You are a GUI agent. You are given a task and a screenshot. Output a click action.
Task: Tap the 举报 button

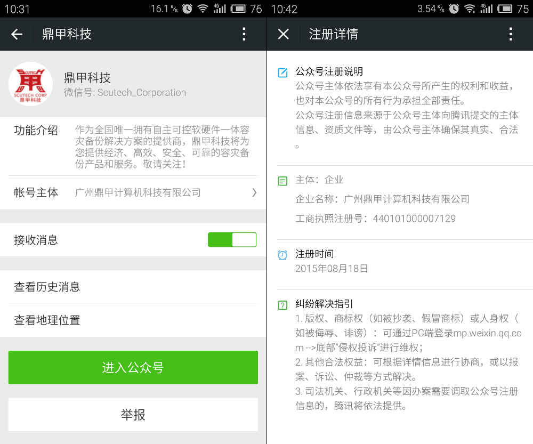coord(133,415)
